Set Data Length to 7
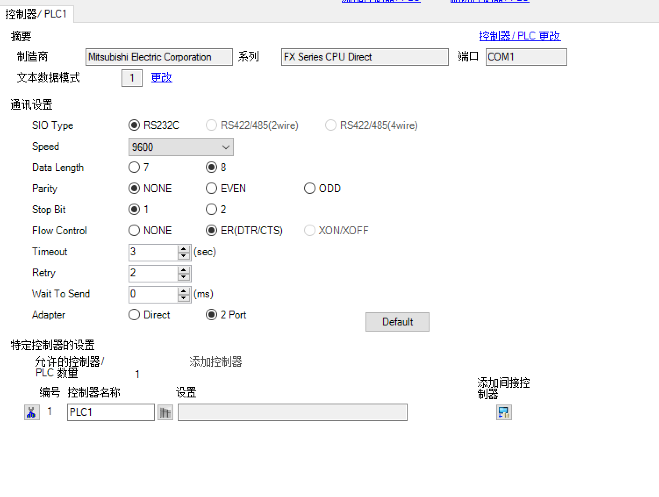The image size is (659, 497). pos(134,168)
